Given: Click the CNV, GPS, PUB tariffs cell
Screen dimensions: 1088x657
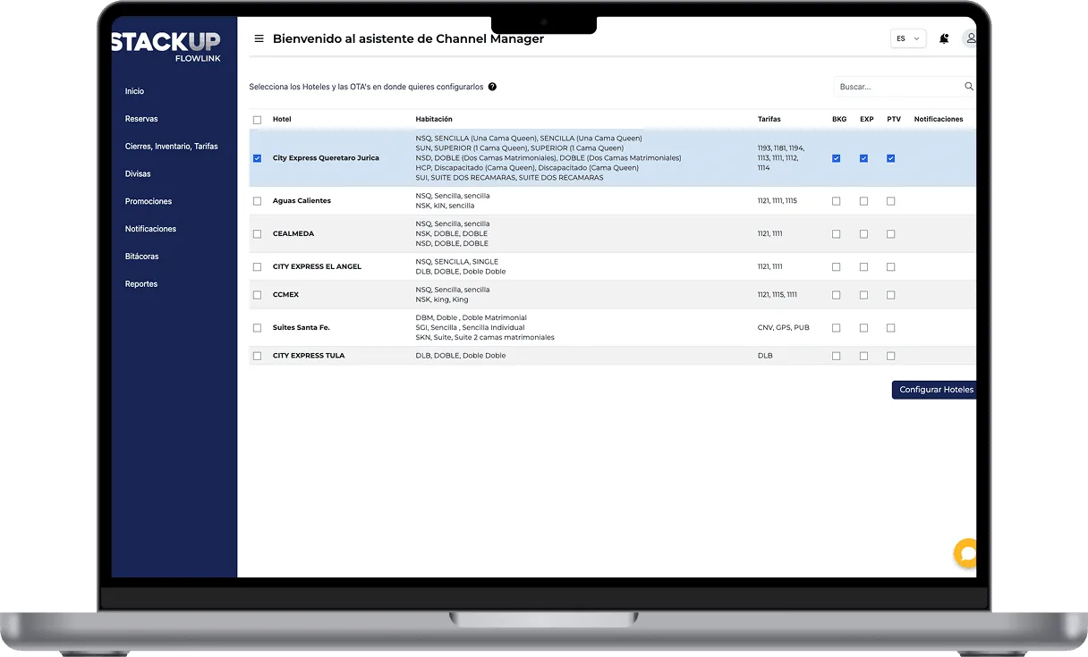Looking at the screenshot, I should pos(783,328).
